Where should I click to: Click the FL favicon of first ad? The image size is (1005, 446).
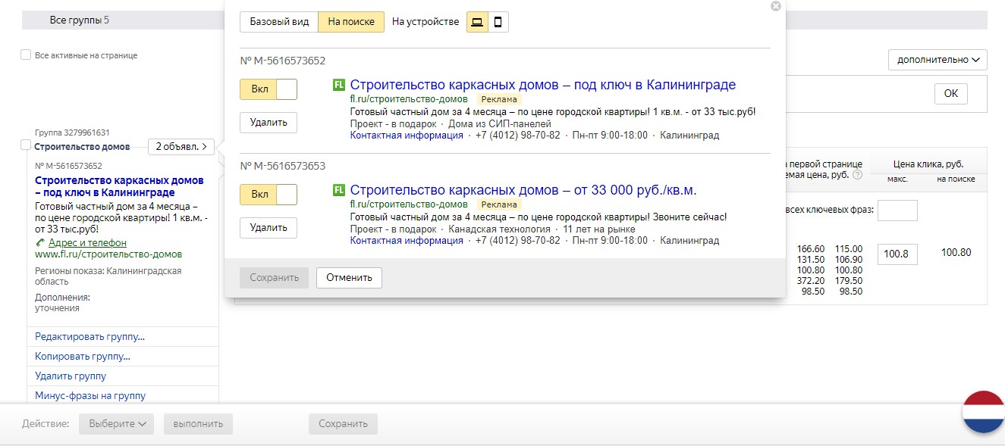339,85
